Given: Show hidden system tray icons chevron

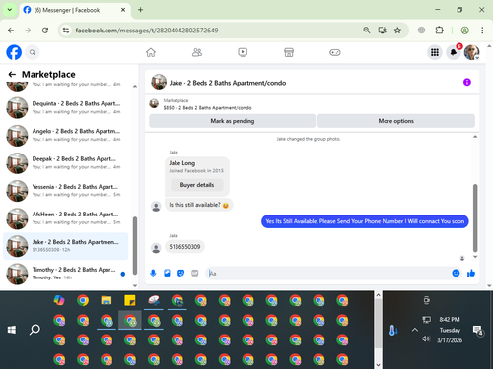Looking at the screenshot, I should (415, 330).
